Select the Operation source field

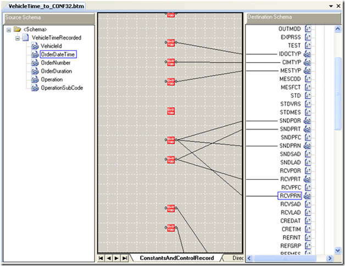52,80
